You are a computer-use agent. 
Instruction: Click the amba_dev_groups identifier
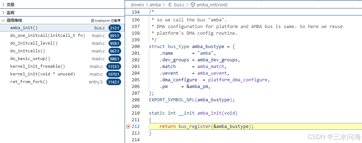tap(217, 60)
